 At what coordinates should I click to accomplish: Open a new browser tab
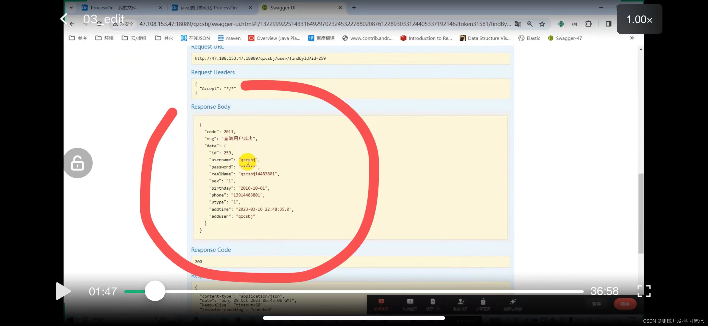tap(354, 8)
